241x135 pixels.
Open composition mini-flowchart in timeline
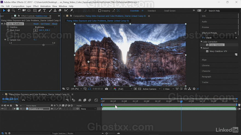[67, 100]
